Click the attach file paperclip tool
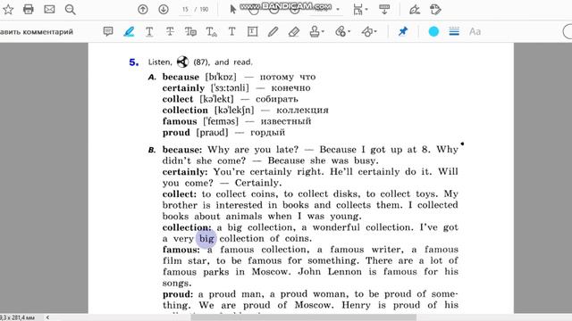Viewport: 572px width, 321px height. [x=341, y=32]
